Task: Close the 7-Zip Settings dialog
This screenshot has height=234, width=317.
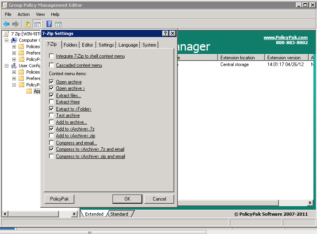Action: pos(173,33)
